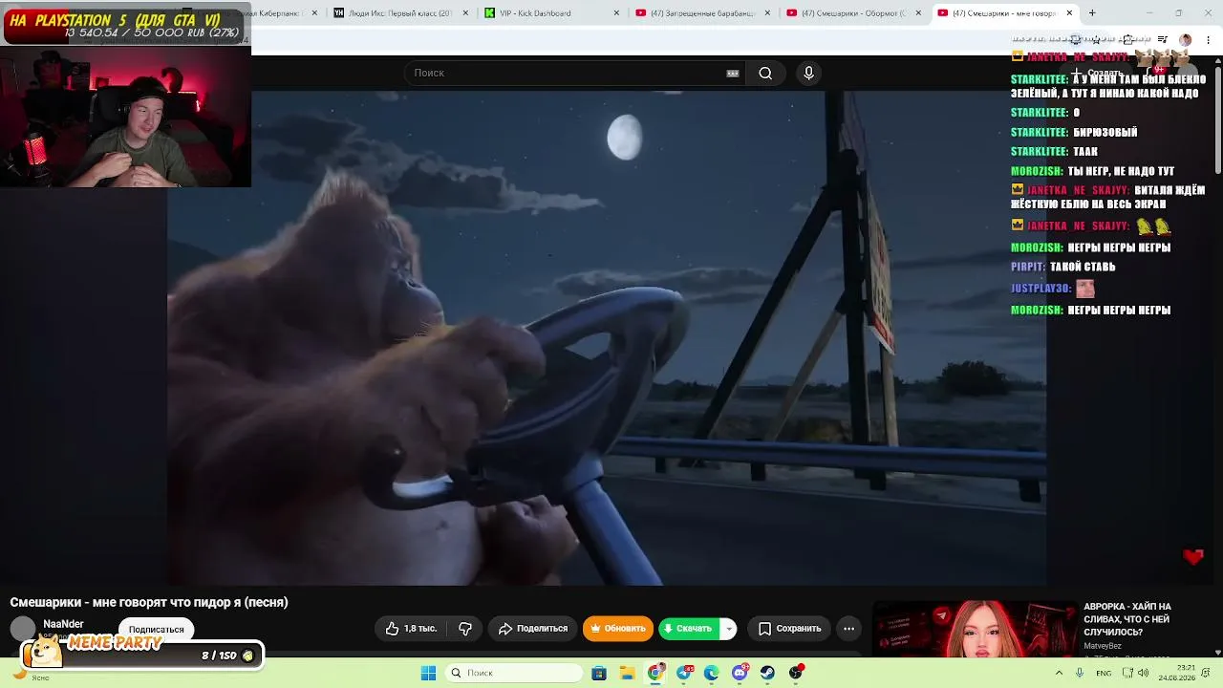
Task: Click the tray microphone icon
Action: click(1080, 673)
